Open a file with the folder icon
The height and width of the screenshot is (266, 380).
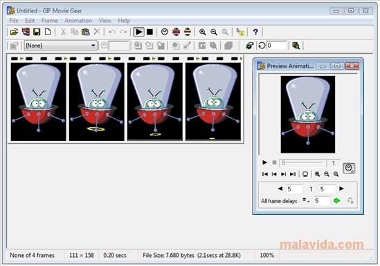14,32
